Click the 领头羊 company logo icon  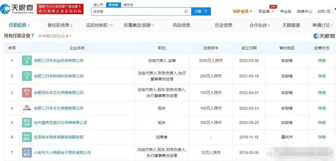coord(26,92)
